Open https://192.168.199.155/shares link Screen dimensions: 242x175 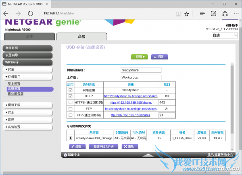[131, 102]
